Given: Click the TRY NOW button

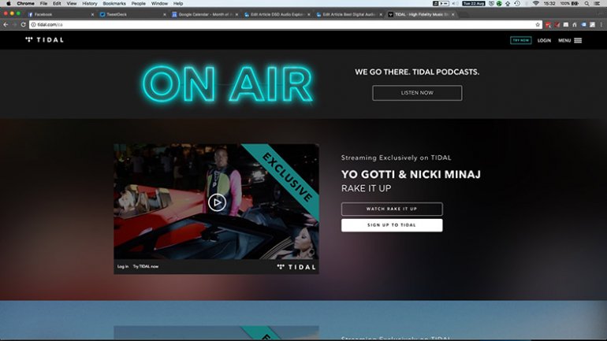Looking at the screenshot, I should point(520,40).
